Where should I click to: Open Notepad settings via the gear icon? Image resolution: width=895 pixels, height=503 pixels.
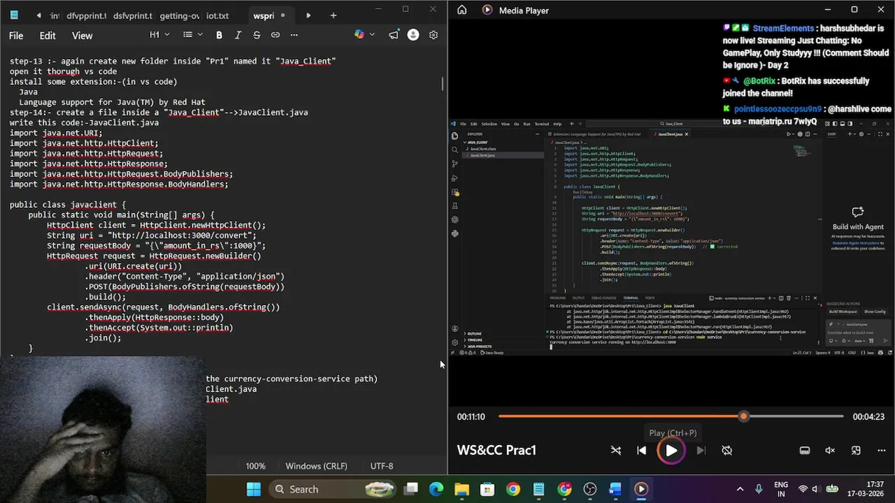[434, 35]
